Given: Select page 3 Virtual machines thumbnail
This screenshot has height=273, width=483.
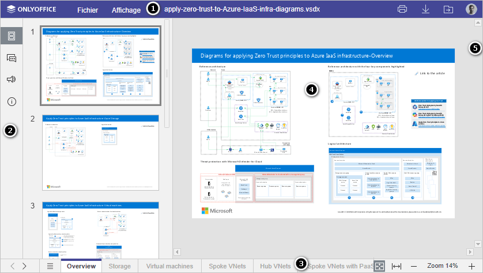Looking at the screenshot, I should click(x=100, y=230).
